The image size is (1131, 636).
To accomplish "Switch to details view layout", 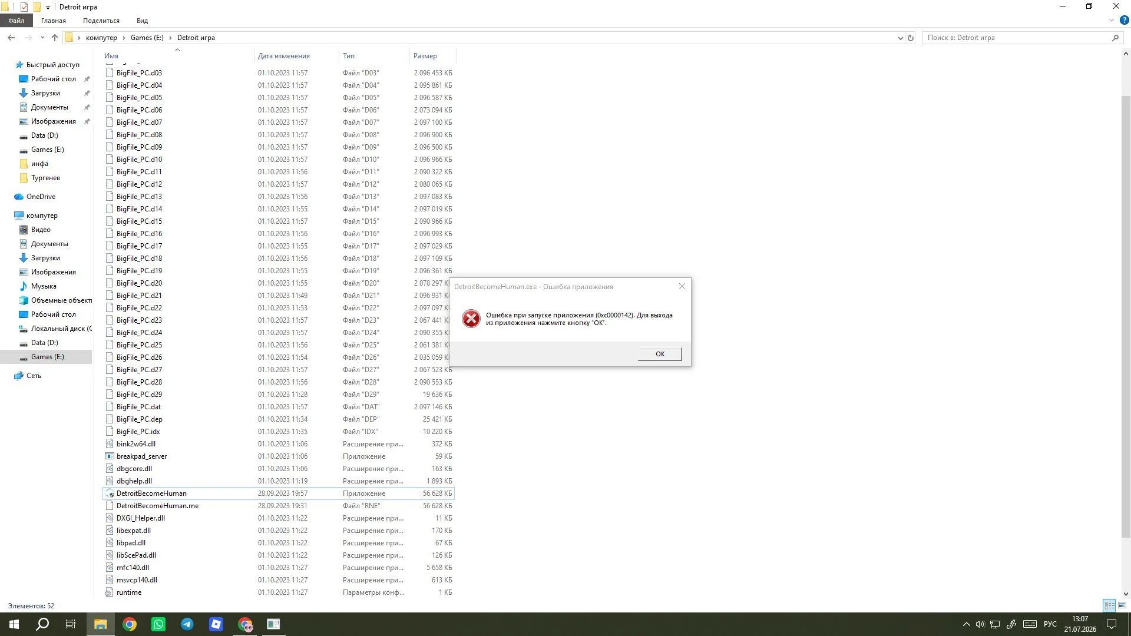I will tap(1109, 605).
